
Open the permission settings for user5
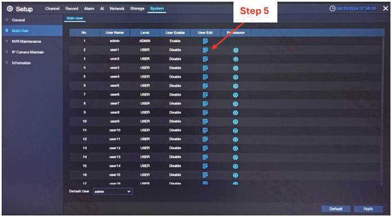click(x=236, y=86)
